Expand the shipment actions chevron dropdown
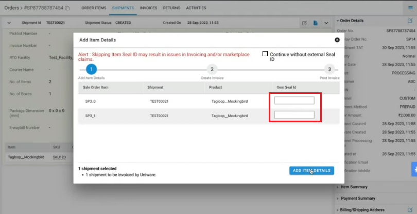Screen dimensions: 417x214 [x=326, y=23]
